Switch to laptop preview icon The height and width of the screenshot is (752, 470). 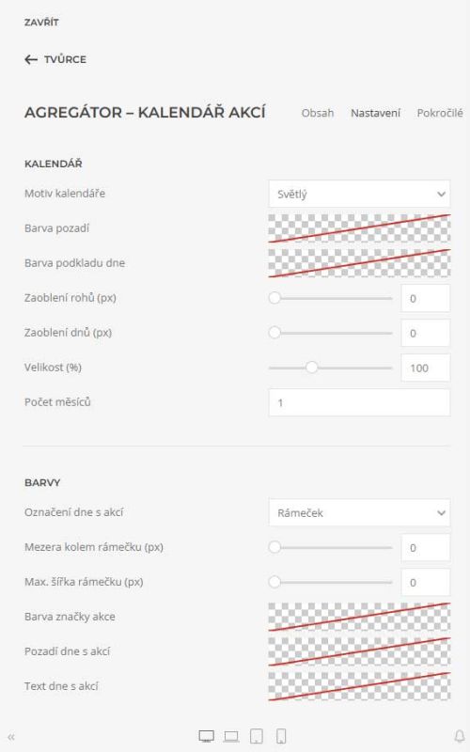coord(231,736)
